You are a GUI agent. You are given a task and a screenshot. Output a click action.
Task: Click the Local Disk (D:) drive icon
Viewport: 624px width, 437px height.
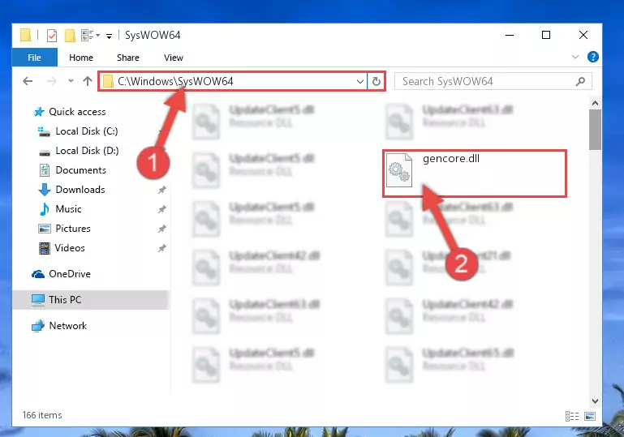click(45, 152)
